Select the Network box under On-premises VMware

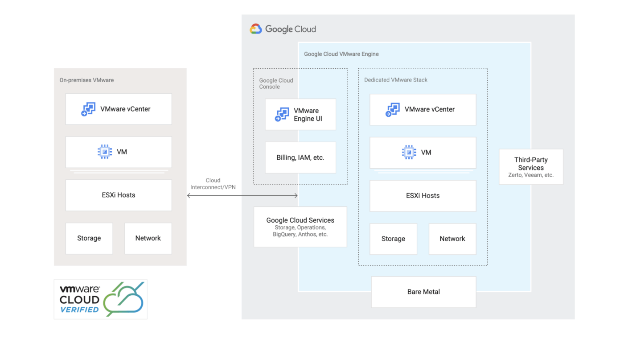pyautogui.click(x=148, y=238)
